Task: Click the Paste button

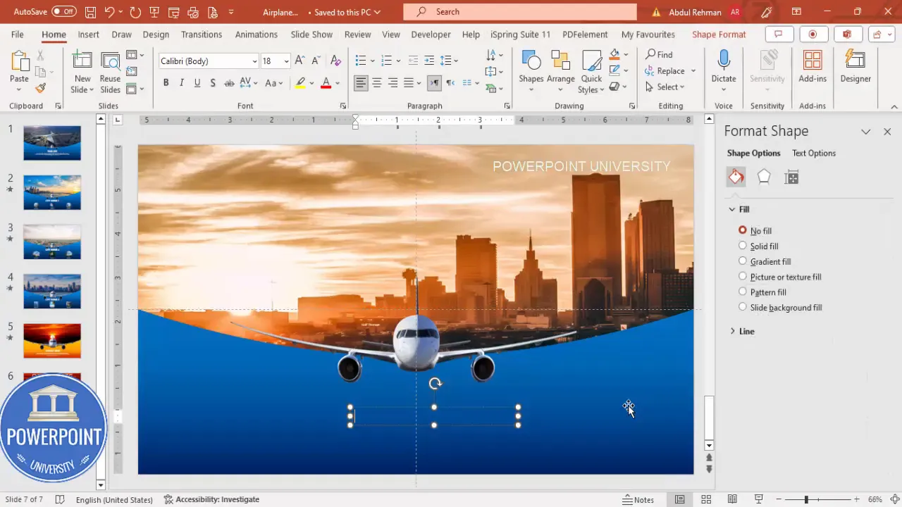Action: [19, 70]
